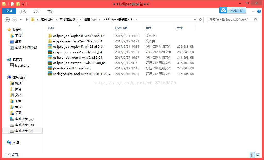Expand breadcrumb arrow after 这台电脑
The image size is (264, 160).
coord(56,20)
